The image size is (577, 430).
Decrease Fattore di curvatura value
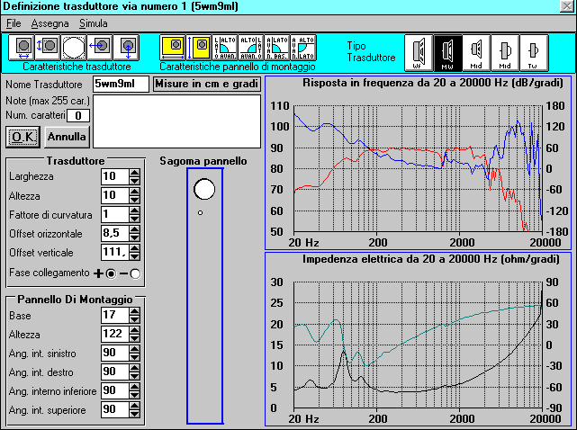click(135, 219)
